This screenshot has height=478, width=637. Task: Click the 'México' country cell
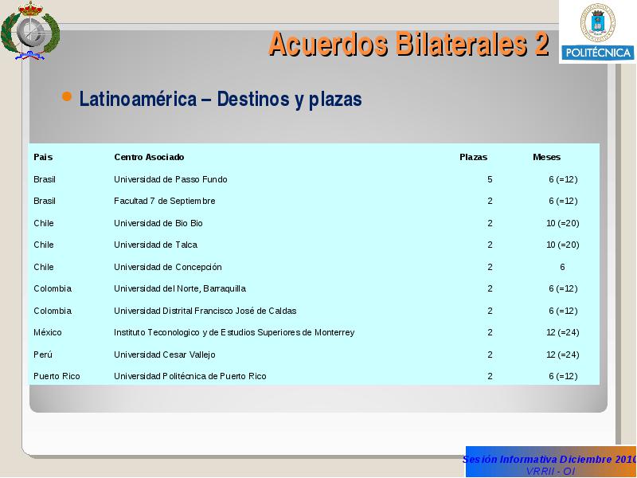point(48,332)
